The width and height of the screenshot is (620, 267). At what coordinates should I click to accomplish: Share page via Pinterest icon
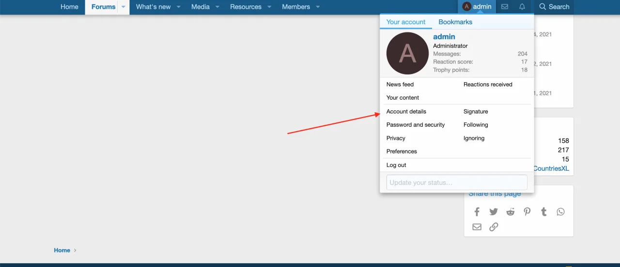click(527, 212)
